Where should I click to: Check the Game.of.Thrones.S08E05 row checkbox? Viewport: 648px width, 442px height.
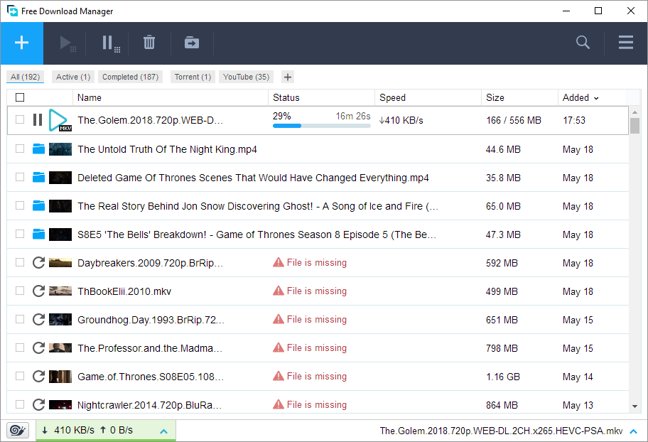click(x=20, y=376)
